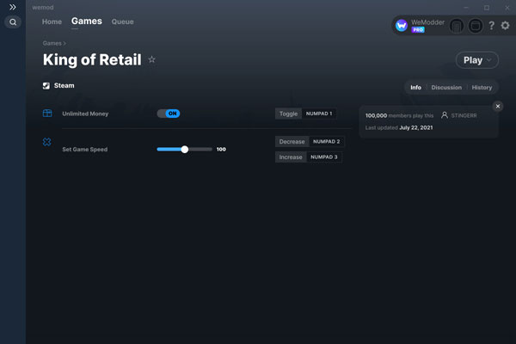The image size is (516, 344).
Task: Click the Set Game Speed category icon
Action: coord(46,142)
